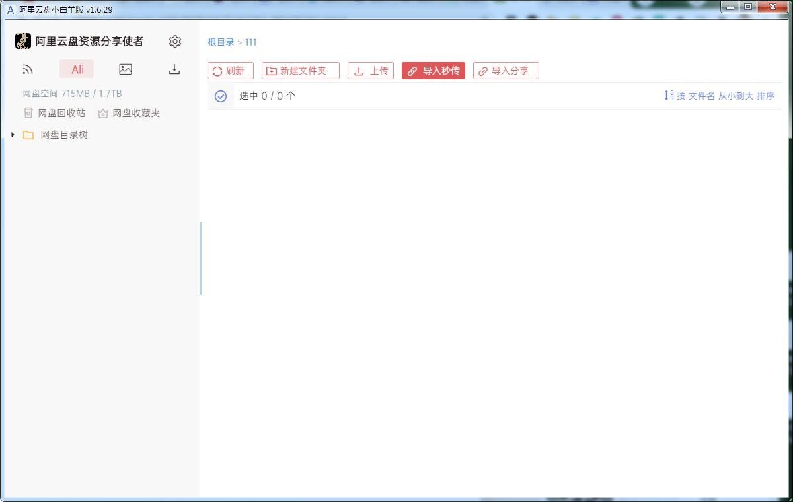Viewport: 793px width, 502px height.
Task: Toggle the select-all circle checkbox
Action: [x=221, y=96]
